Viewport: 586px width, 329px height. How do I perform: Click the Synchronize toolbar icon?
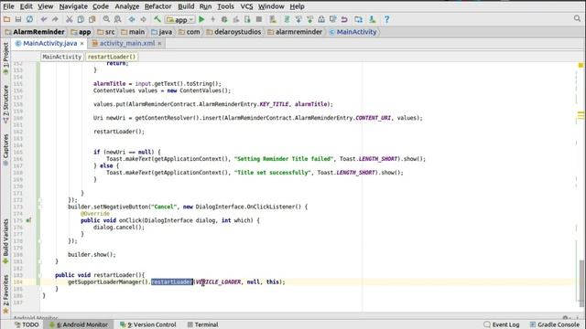point(29,19)
